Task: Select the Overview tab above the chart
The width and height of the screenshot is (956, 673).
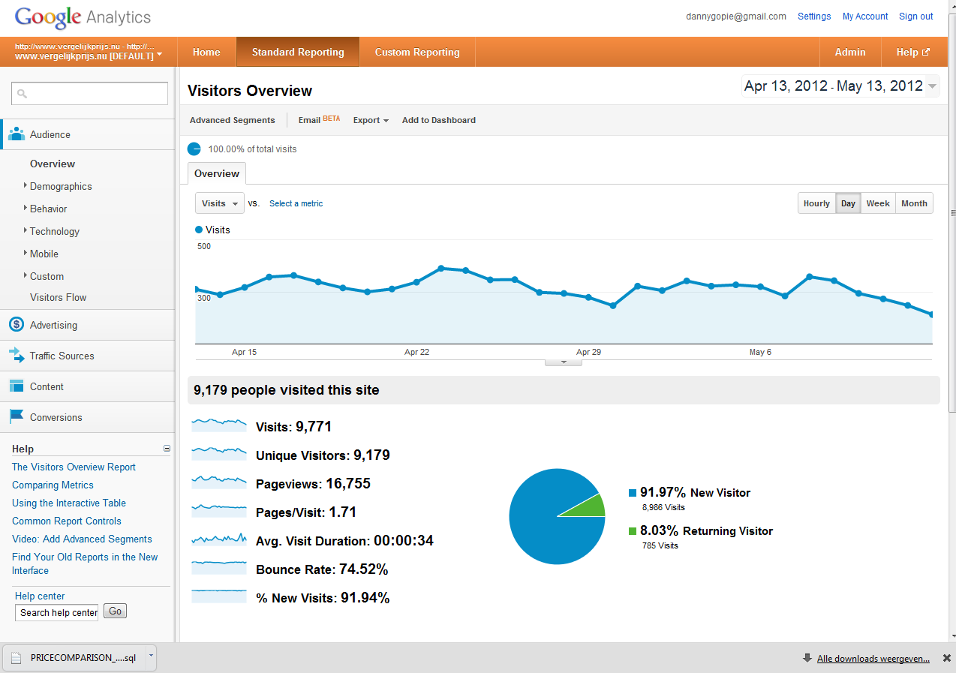Action: click(x=217, y=173)
